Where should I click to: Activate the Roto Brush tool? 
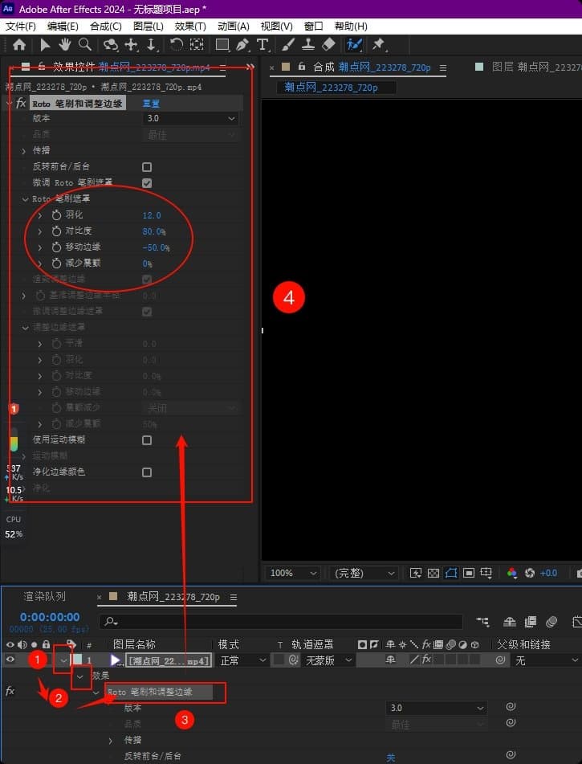pyautogui.click(x=353, y=45)
